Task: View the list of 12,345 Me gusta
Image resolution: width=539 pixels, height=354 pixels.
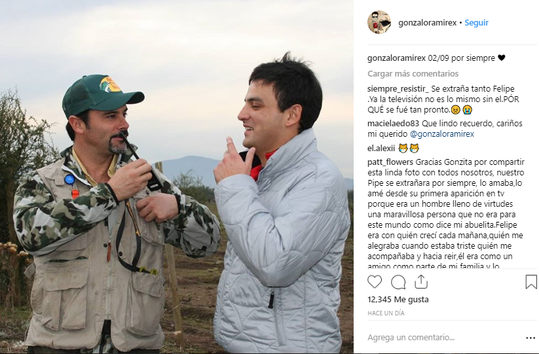Action: [x=398, y=300]
